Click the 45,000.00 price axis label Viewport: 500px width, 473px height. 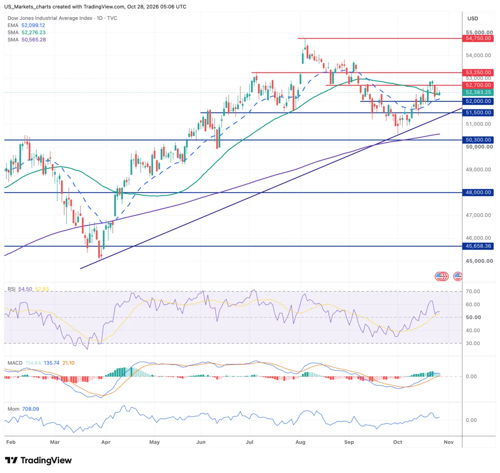[x=479, y=261]
